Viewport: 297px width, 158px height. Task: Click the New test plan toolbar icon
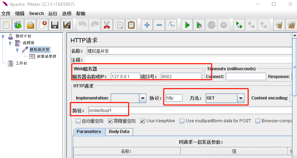[6, 25]
